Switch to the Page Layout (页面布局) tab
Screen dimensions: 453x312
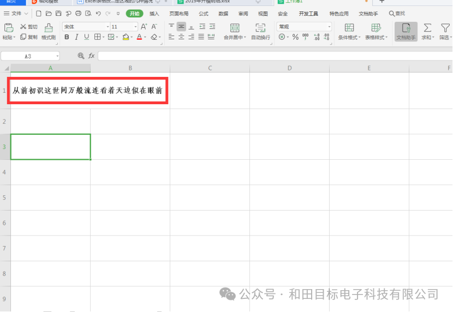point(179,14)
